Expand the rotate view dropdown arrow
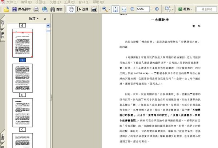This screenshot has width=218, height=148. point(172,9)
